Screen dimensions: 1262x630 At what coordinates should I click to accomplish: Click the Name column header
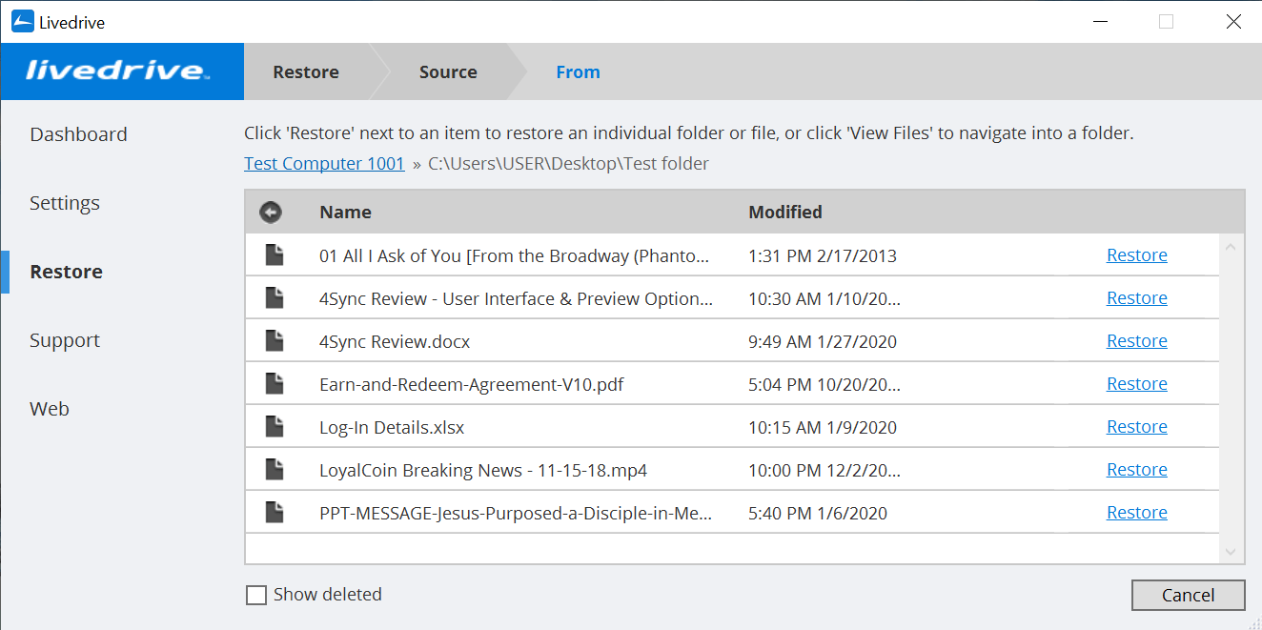click(345, 212)
